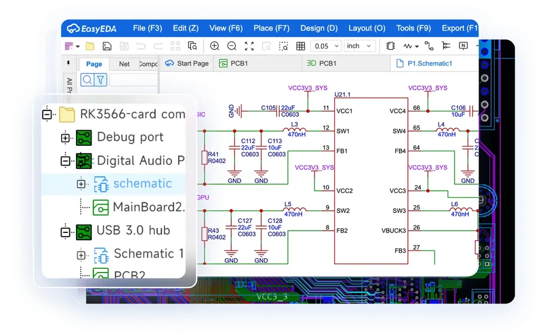The height and width of the screenshot is (334, 539).
Task: Click the C105 capacitor label
Action: tap(268, 108)
